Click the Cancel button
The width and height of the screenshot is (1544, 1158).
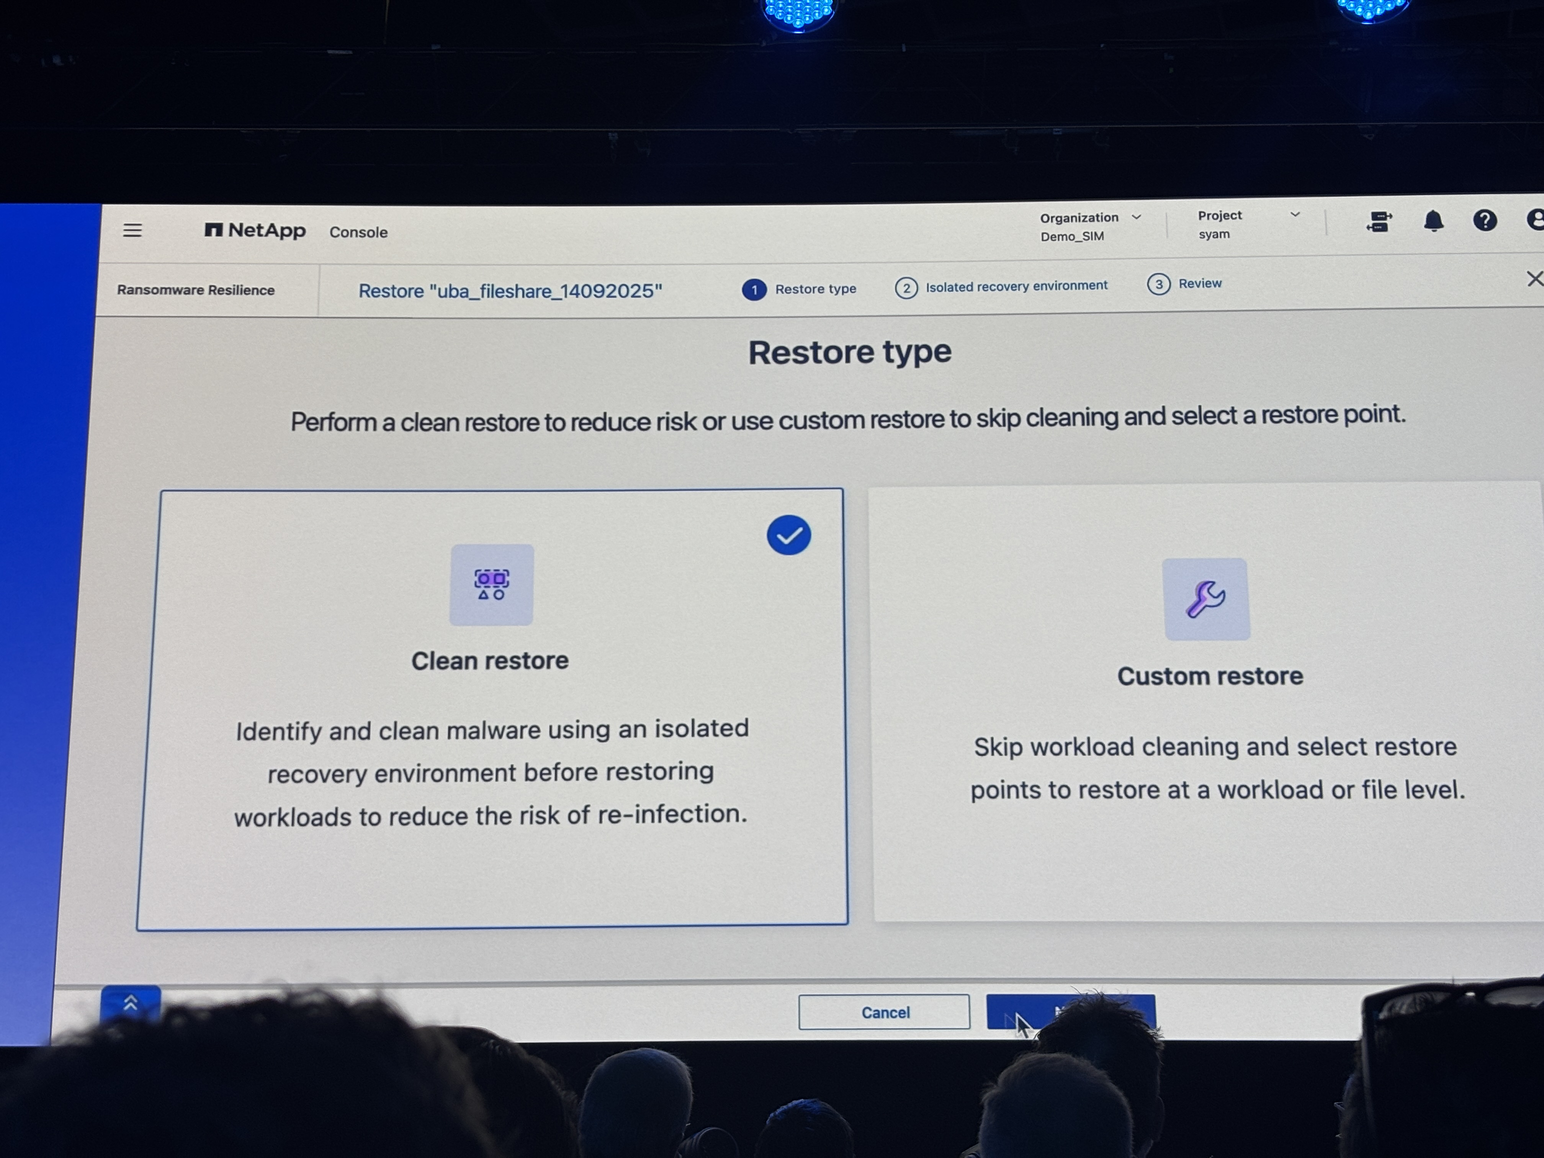click(x=884, y=1012)
